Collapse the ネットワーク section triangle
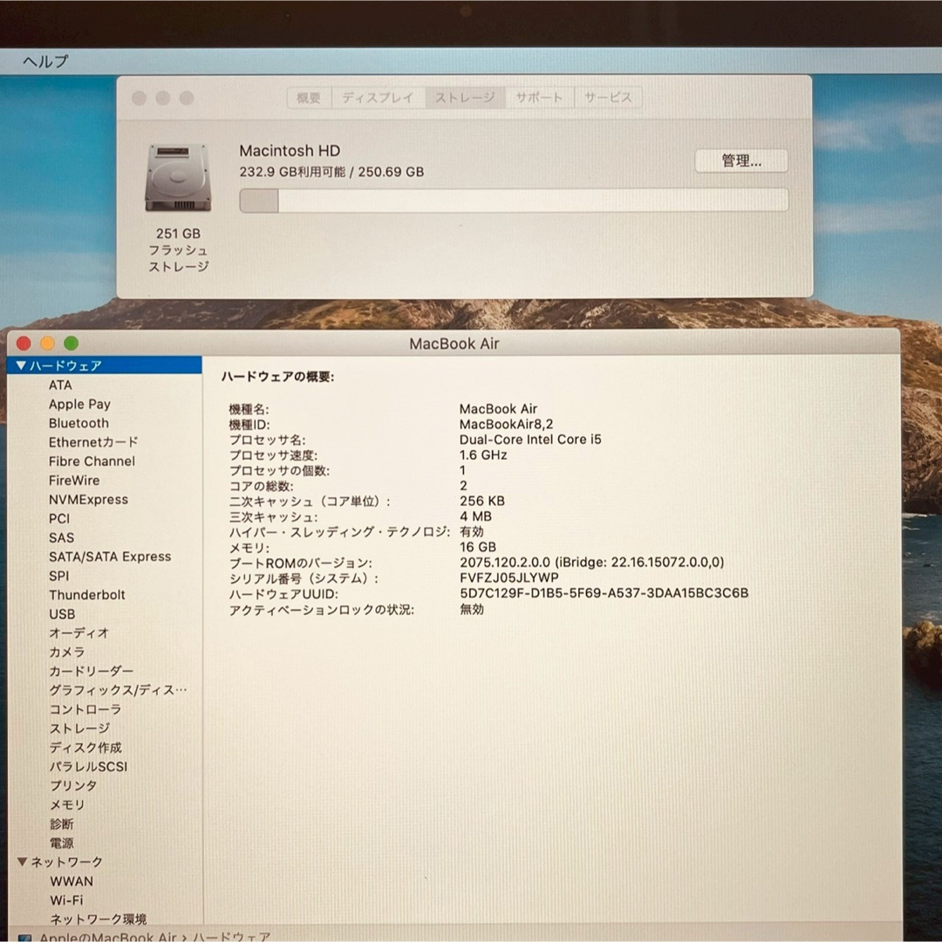 pos(22,862)
